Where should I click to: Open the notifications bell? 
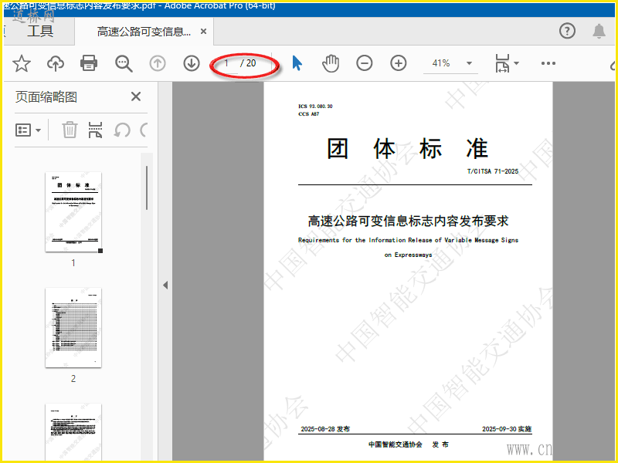pyautogui.click(x=599, y=31)
